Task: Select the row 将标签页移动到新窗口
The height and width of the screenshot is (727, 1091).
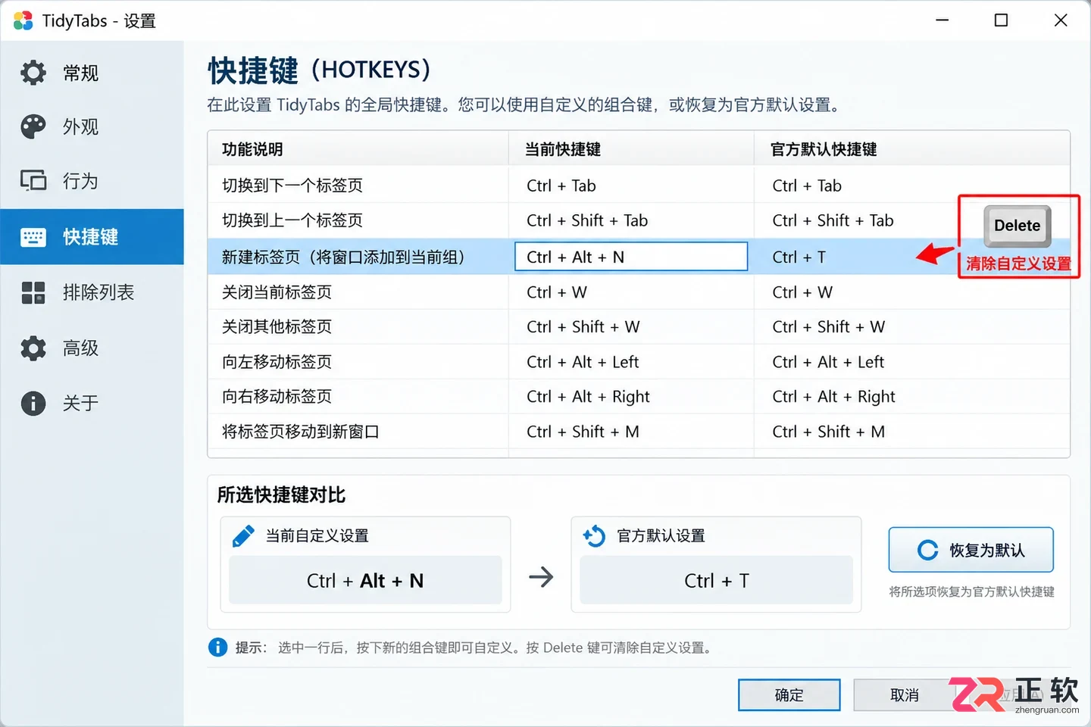Action: point(639,432)
